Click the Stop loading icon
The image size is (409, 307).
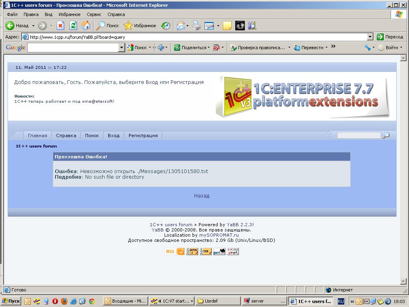click(60, 26)
